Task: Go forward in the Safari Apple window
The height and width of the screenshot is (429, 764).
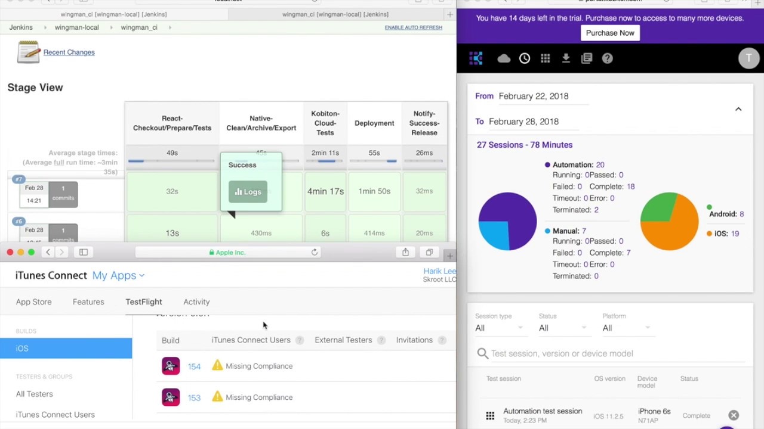Action: tap(61, 253)
